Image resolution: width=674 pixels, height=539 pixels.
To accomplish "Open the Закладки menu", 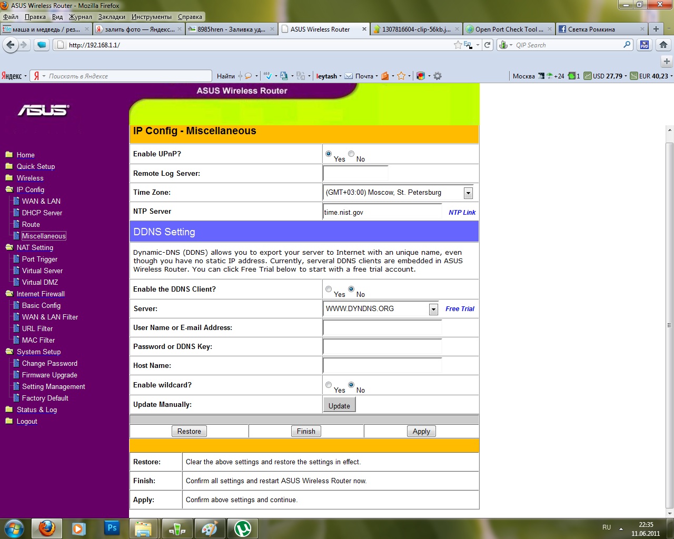I will coord(112,17).
